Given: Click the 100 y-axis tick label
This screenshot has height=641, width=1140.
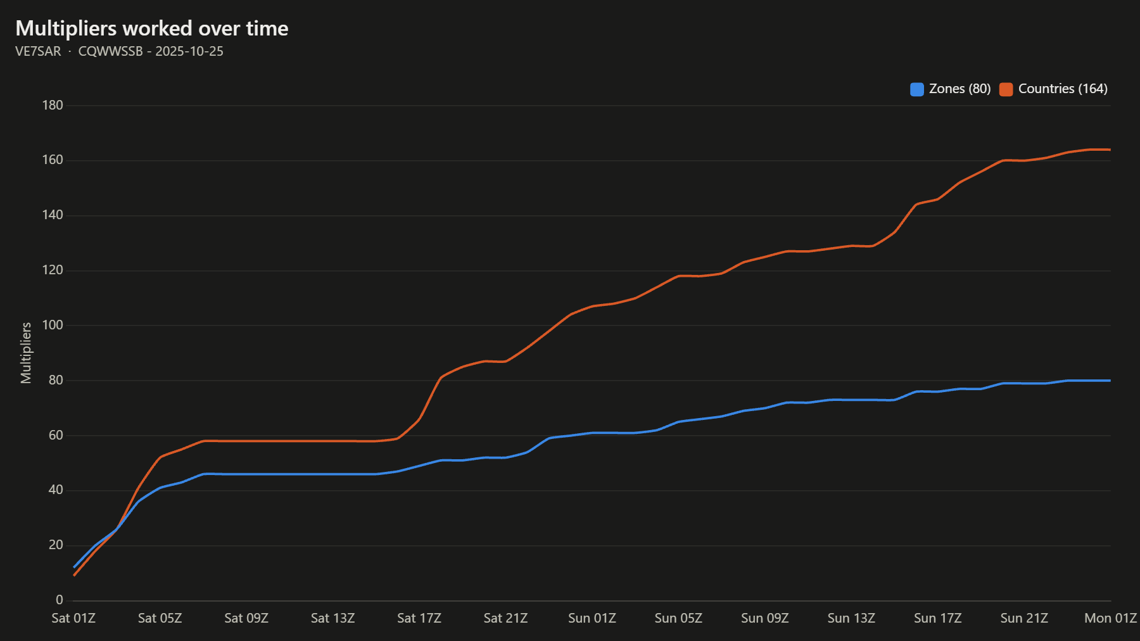Looking at the screenshot, I should click(53, 326).
